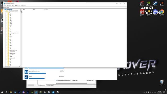Select the .application key
167x94 pixels.
coord(12,53)
